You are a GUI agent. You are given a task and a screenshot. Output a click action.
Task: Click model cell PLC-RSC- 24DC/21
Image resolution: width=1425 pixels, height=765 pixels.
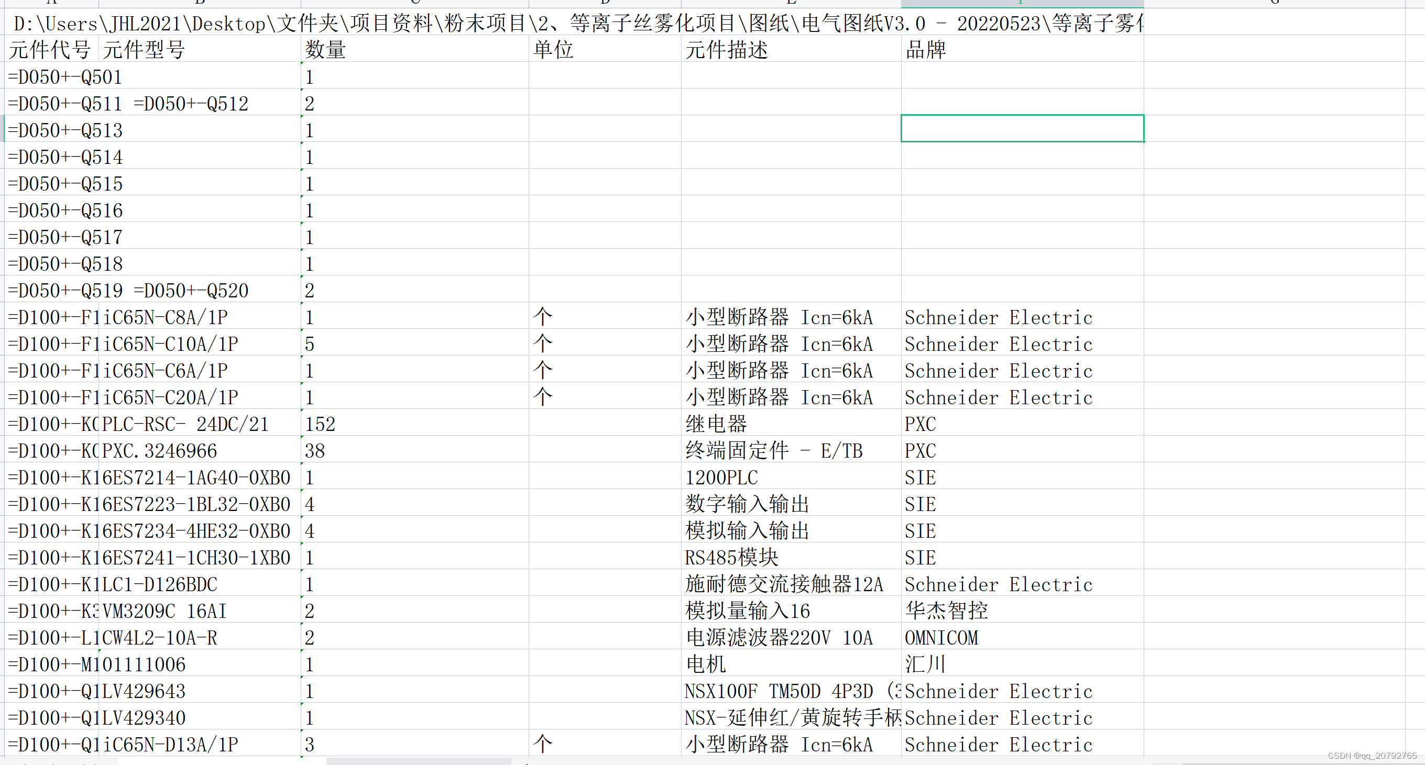click(200, 423)
